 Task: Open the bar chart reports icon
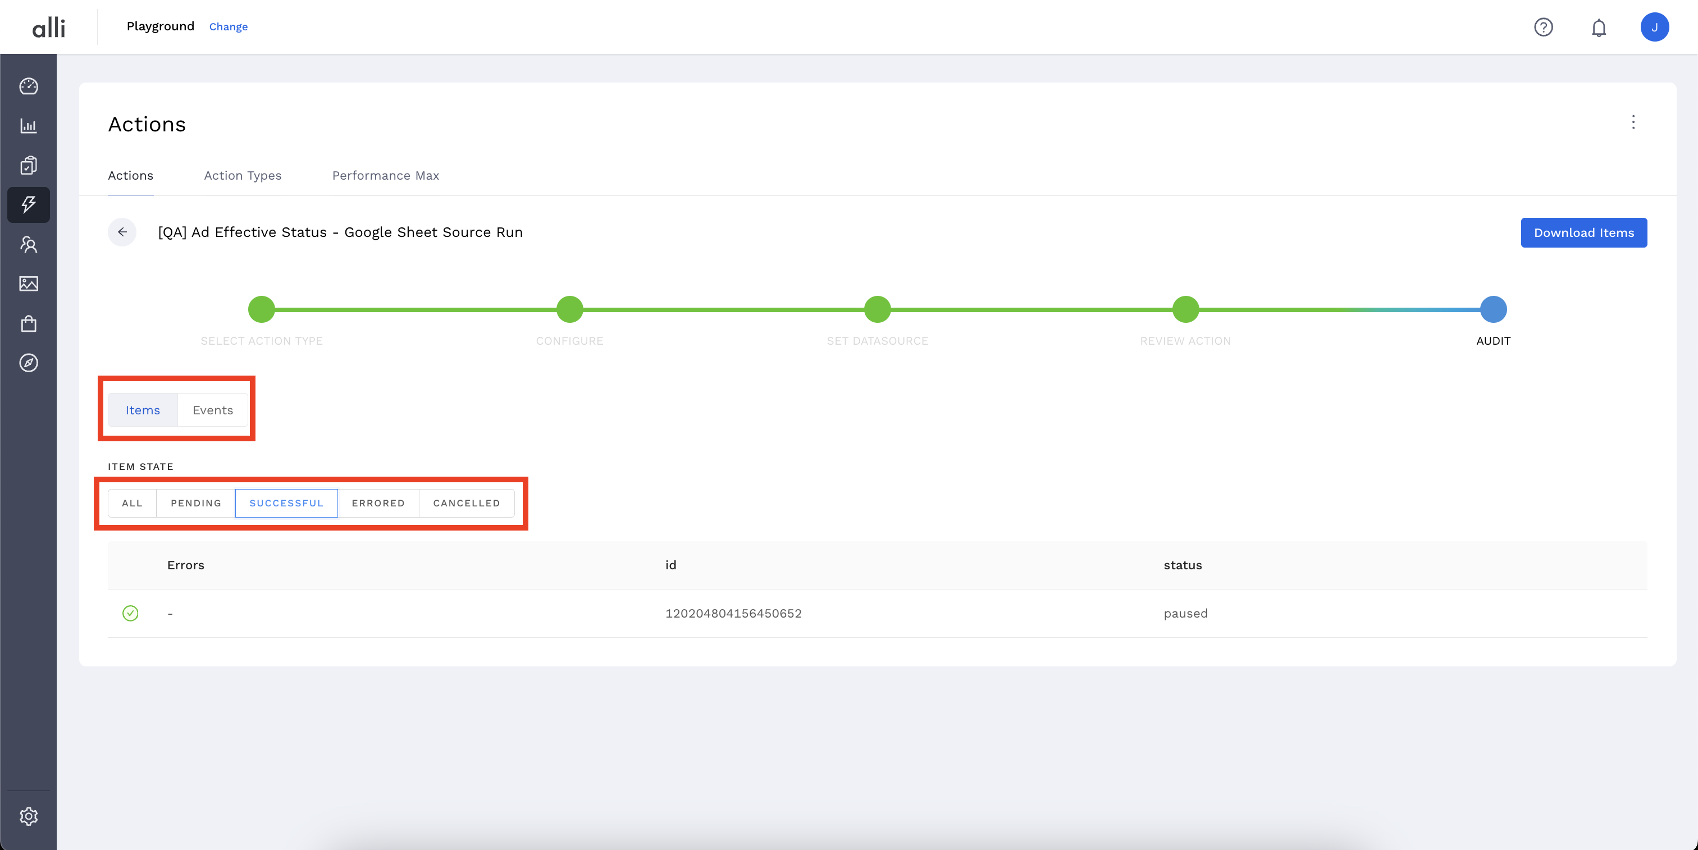tap(28, 126)
